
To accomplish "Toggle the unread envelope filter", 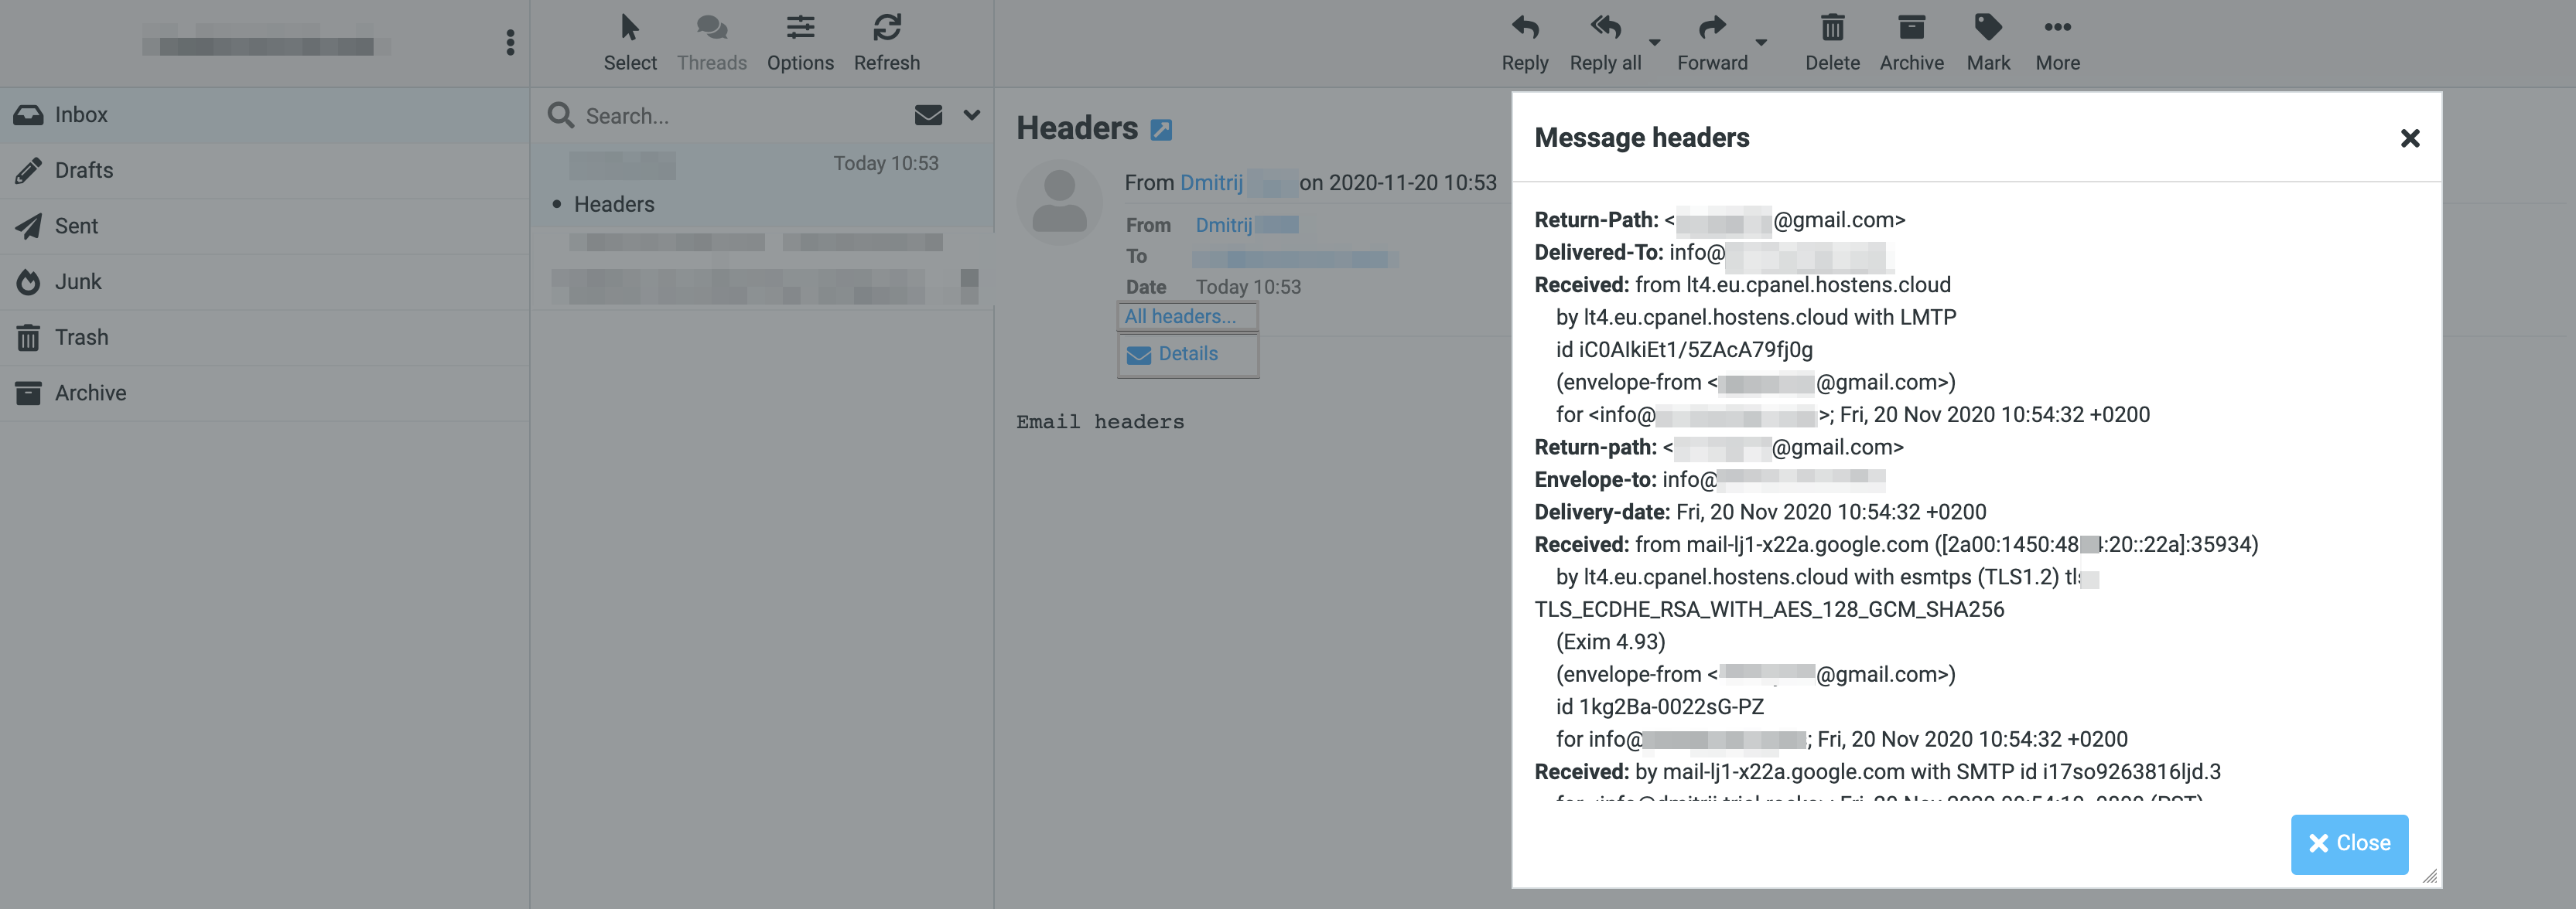I will coord(928,115).
